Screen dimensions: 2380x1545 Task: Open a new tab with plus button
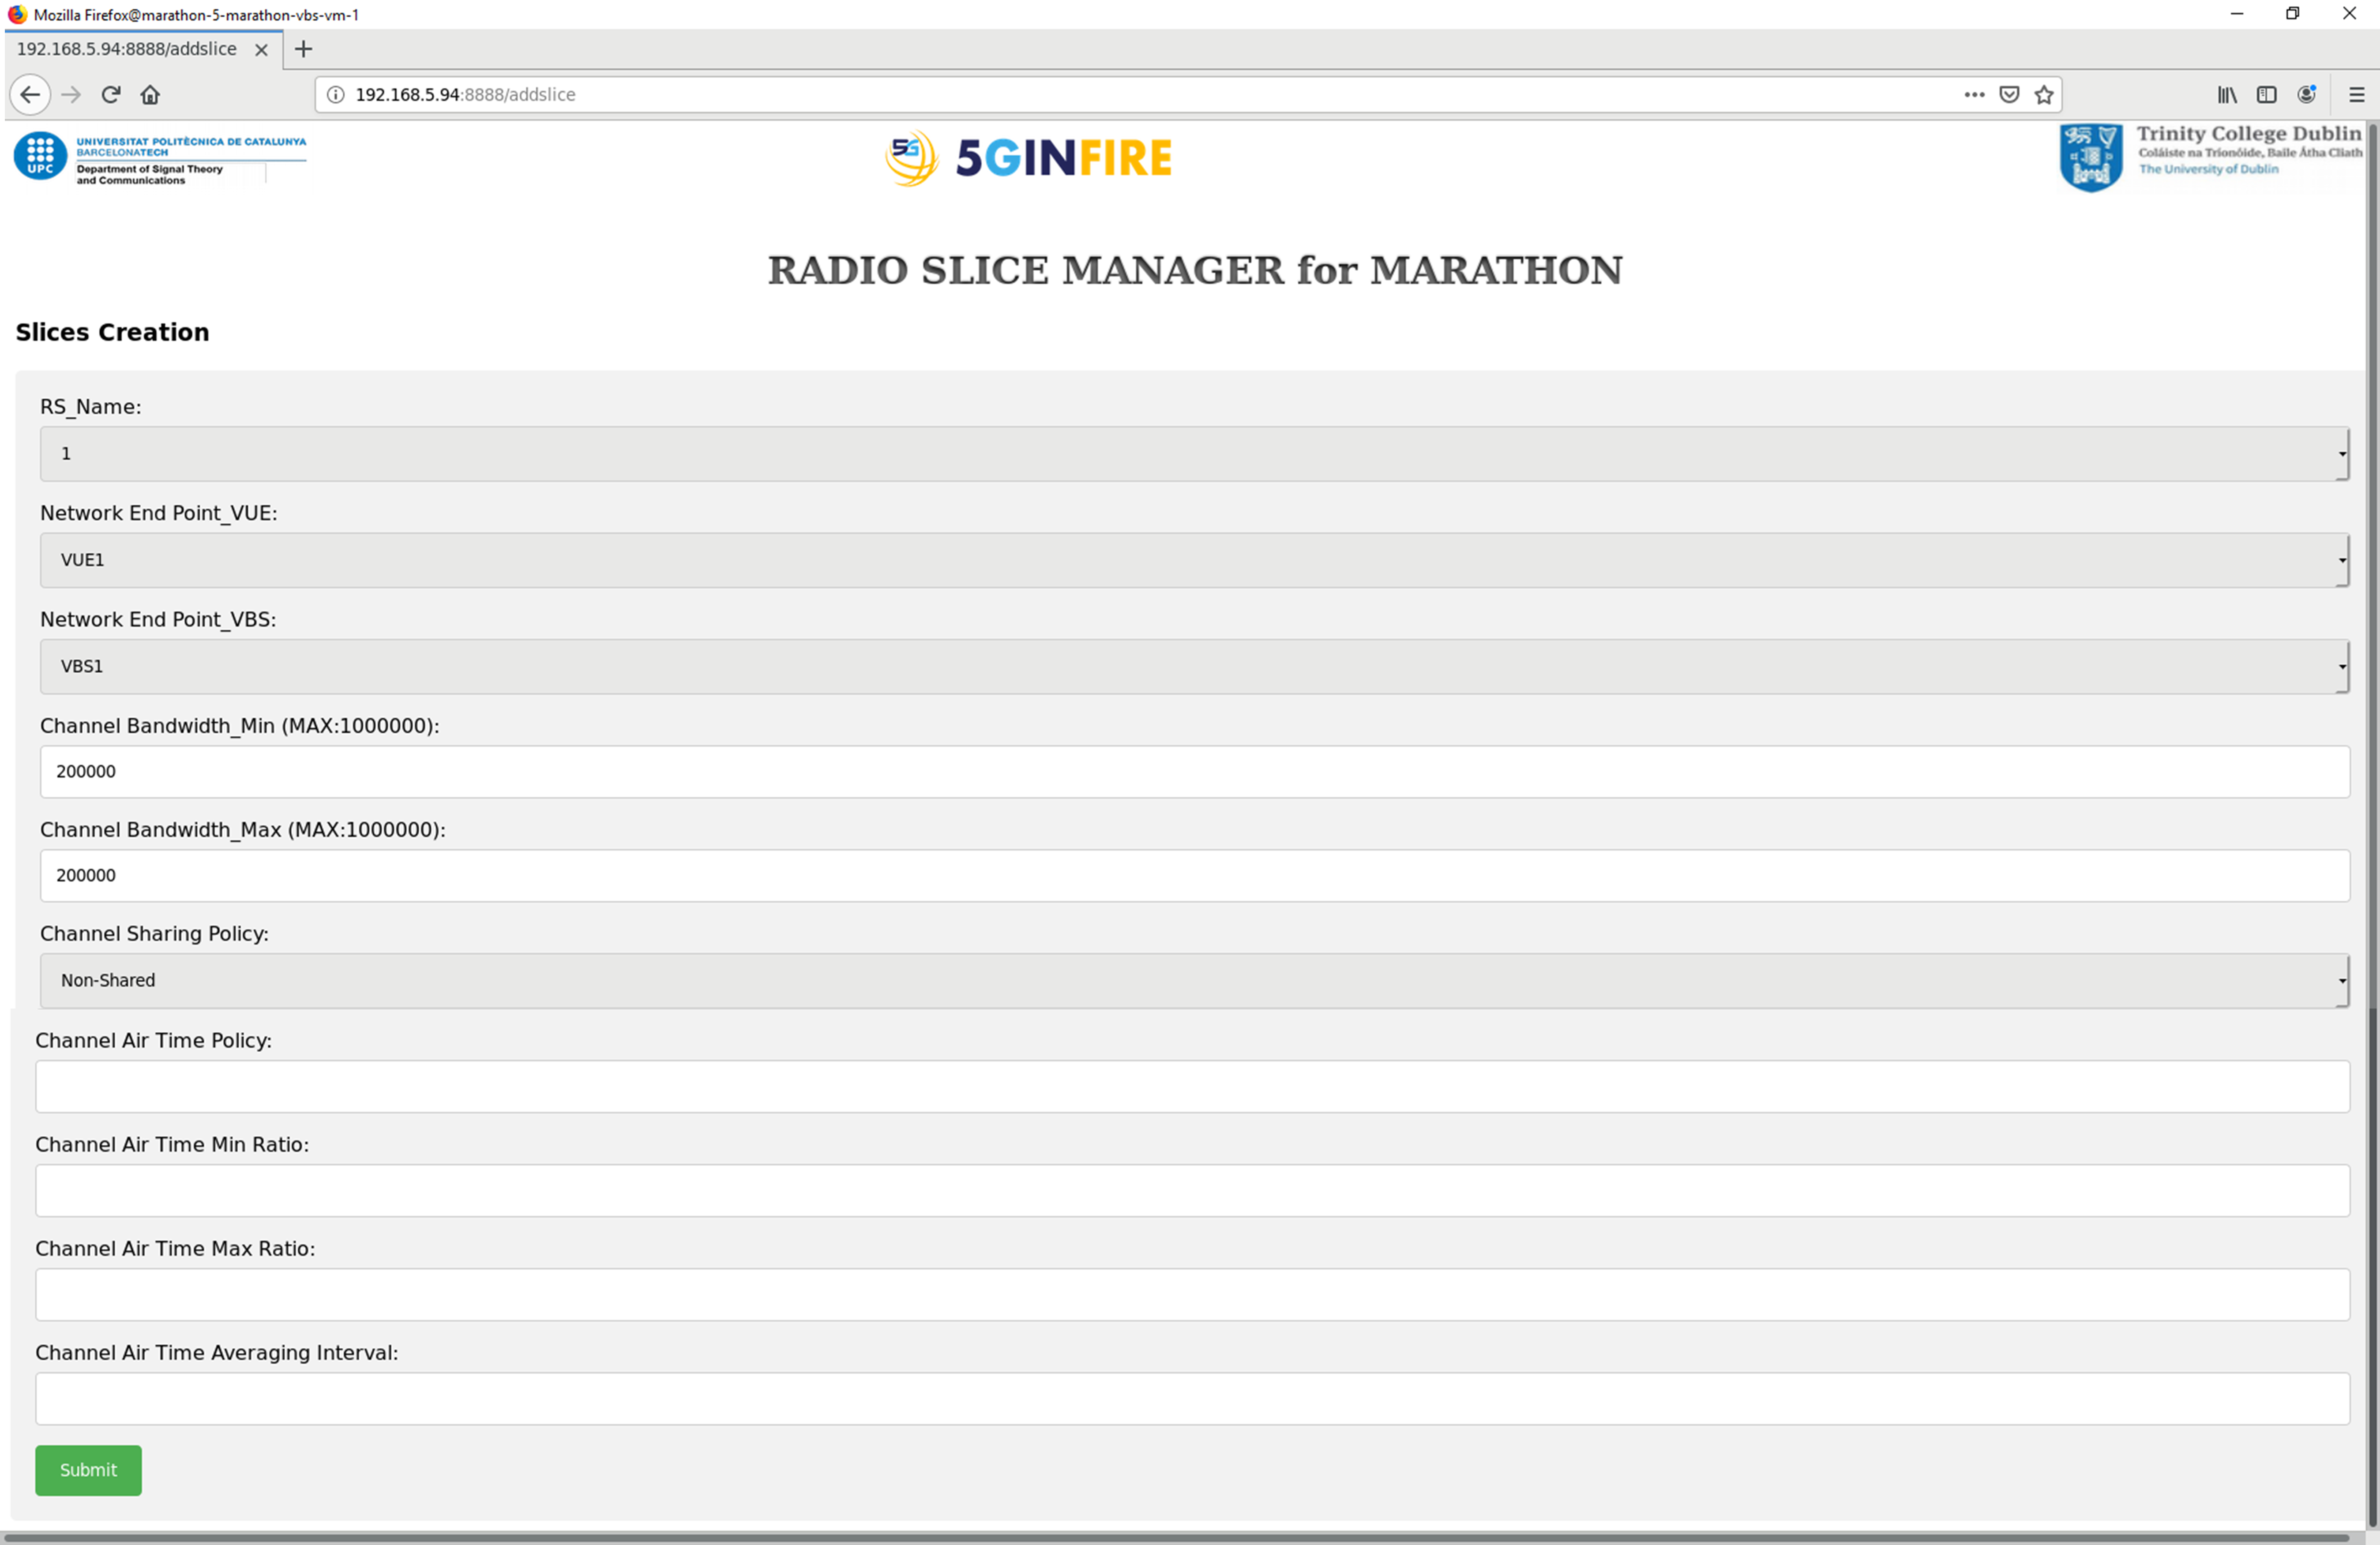[x=304, y=49]
